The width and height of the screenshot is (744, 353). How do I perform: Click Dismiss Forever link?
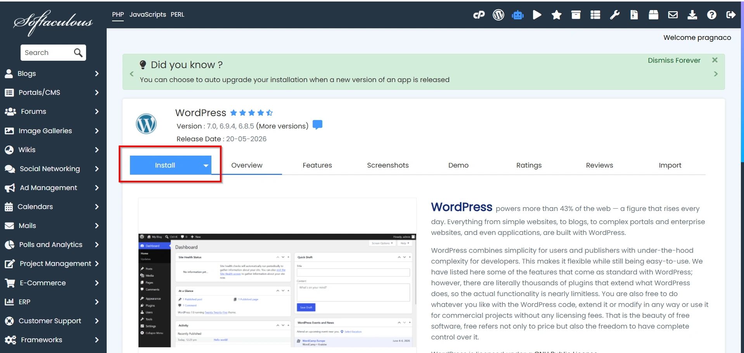(x=674, y=60)
